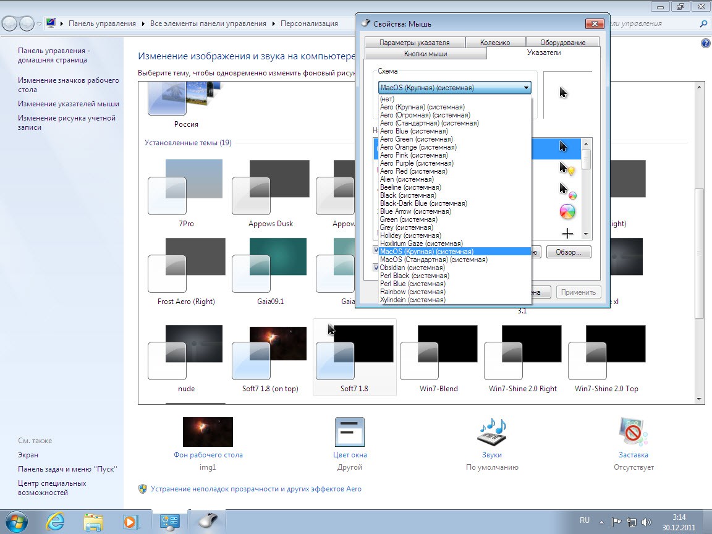Click the screensaver icon
Viewport: 712px width, 534px height.
634,432
